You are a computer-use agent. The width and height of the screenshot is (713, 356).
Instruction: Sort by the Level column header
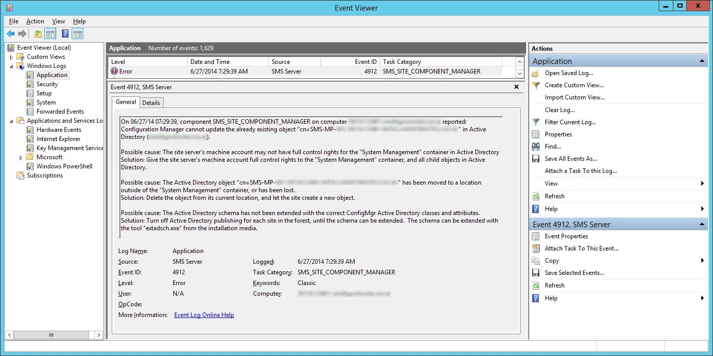pyautogui.click(x=148, y=62)
